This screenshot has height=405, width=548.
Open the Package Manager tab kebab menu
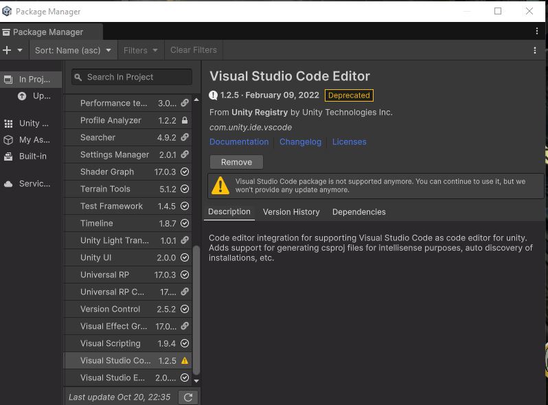click(x=537, y=31)
